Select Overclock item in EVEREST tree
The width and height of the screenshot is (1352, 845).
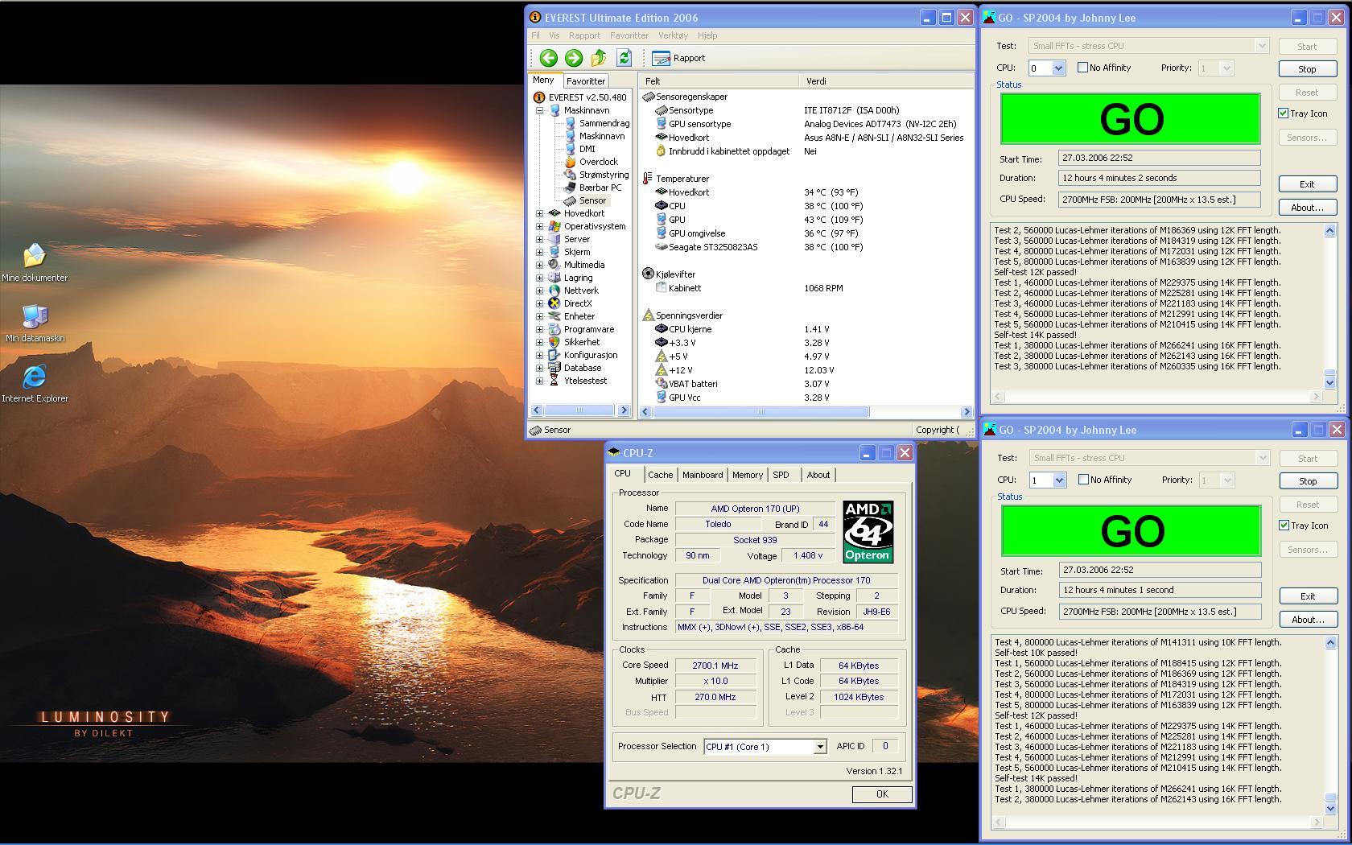pyautogui.click(x=599, y=162)
